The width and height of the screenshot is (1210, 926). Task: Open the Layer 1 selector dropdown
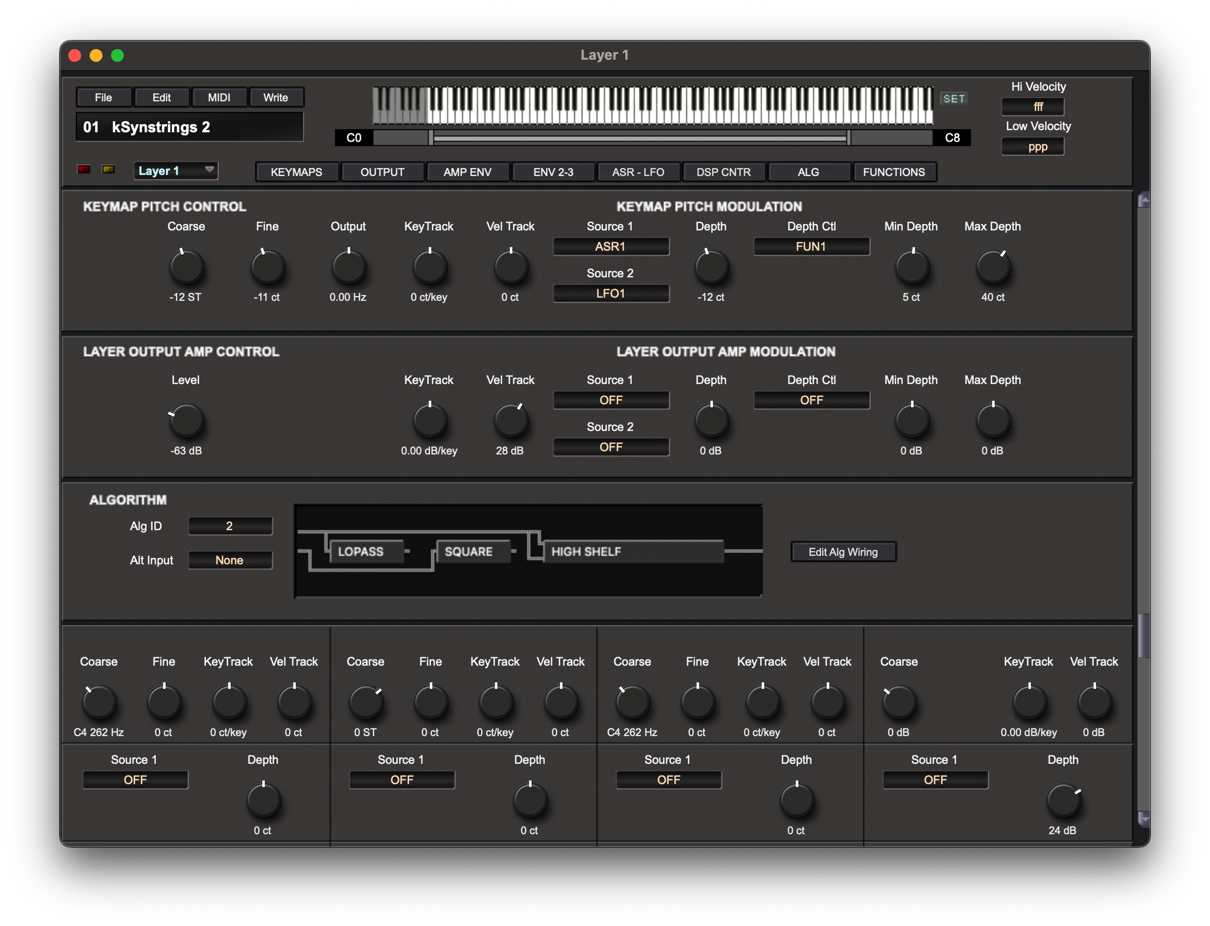pos(176,171)
